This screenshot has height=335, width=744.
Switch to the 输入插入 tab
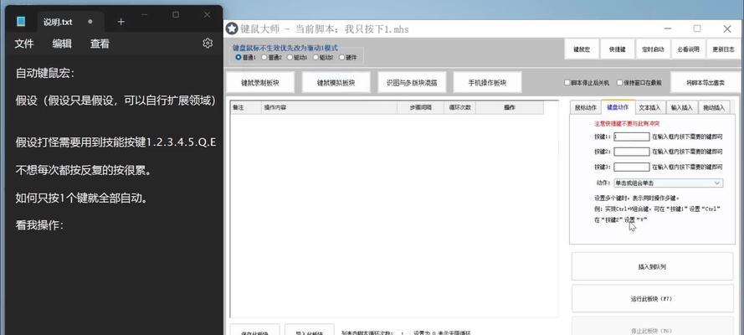point(682,108)
